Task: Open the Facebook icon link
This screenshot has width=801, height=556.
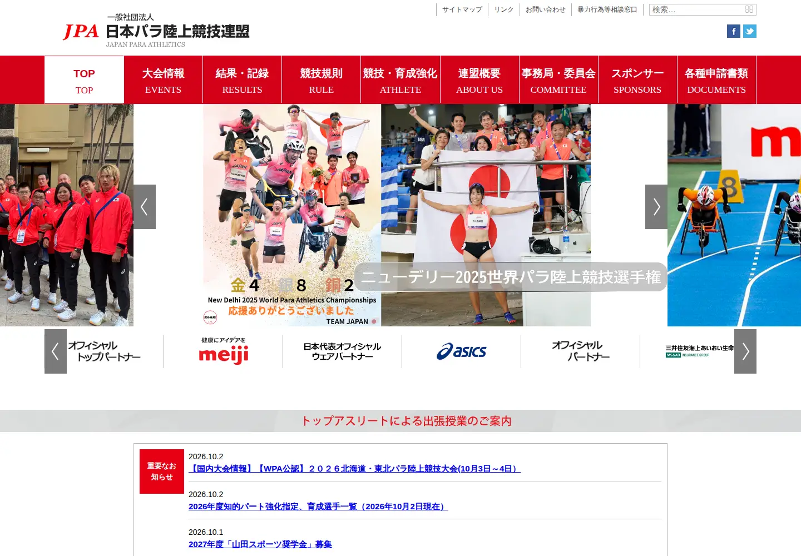Action: [734, 31]
